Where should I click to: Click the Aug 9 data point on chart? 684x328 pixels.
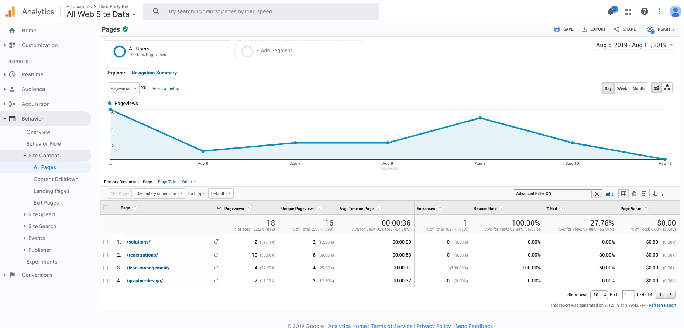point(480,118)
